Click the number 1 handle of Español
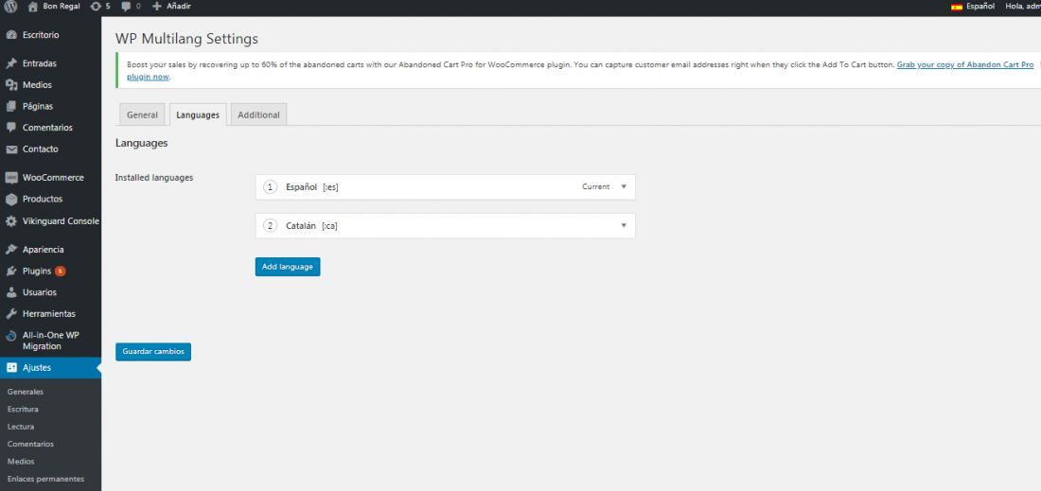Screen dimensions: 1041x491 point(270,187)
